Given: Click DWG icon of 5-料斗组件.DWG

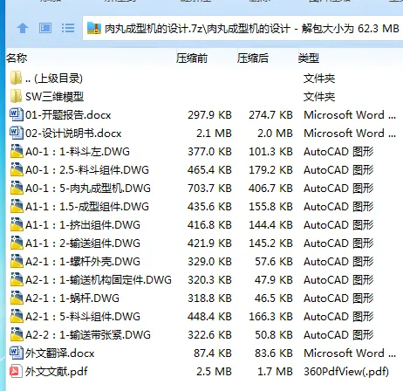Looking at the screenshot, I should pyautogui.click(x=17, y=316).
